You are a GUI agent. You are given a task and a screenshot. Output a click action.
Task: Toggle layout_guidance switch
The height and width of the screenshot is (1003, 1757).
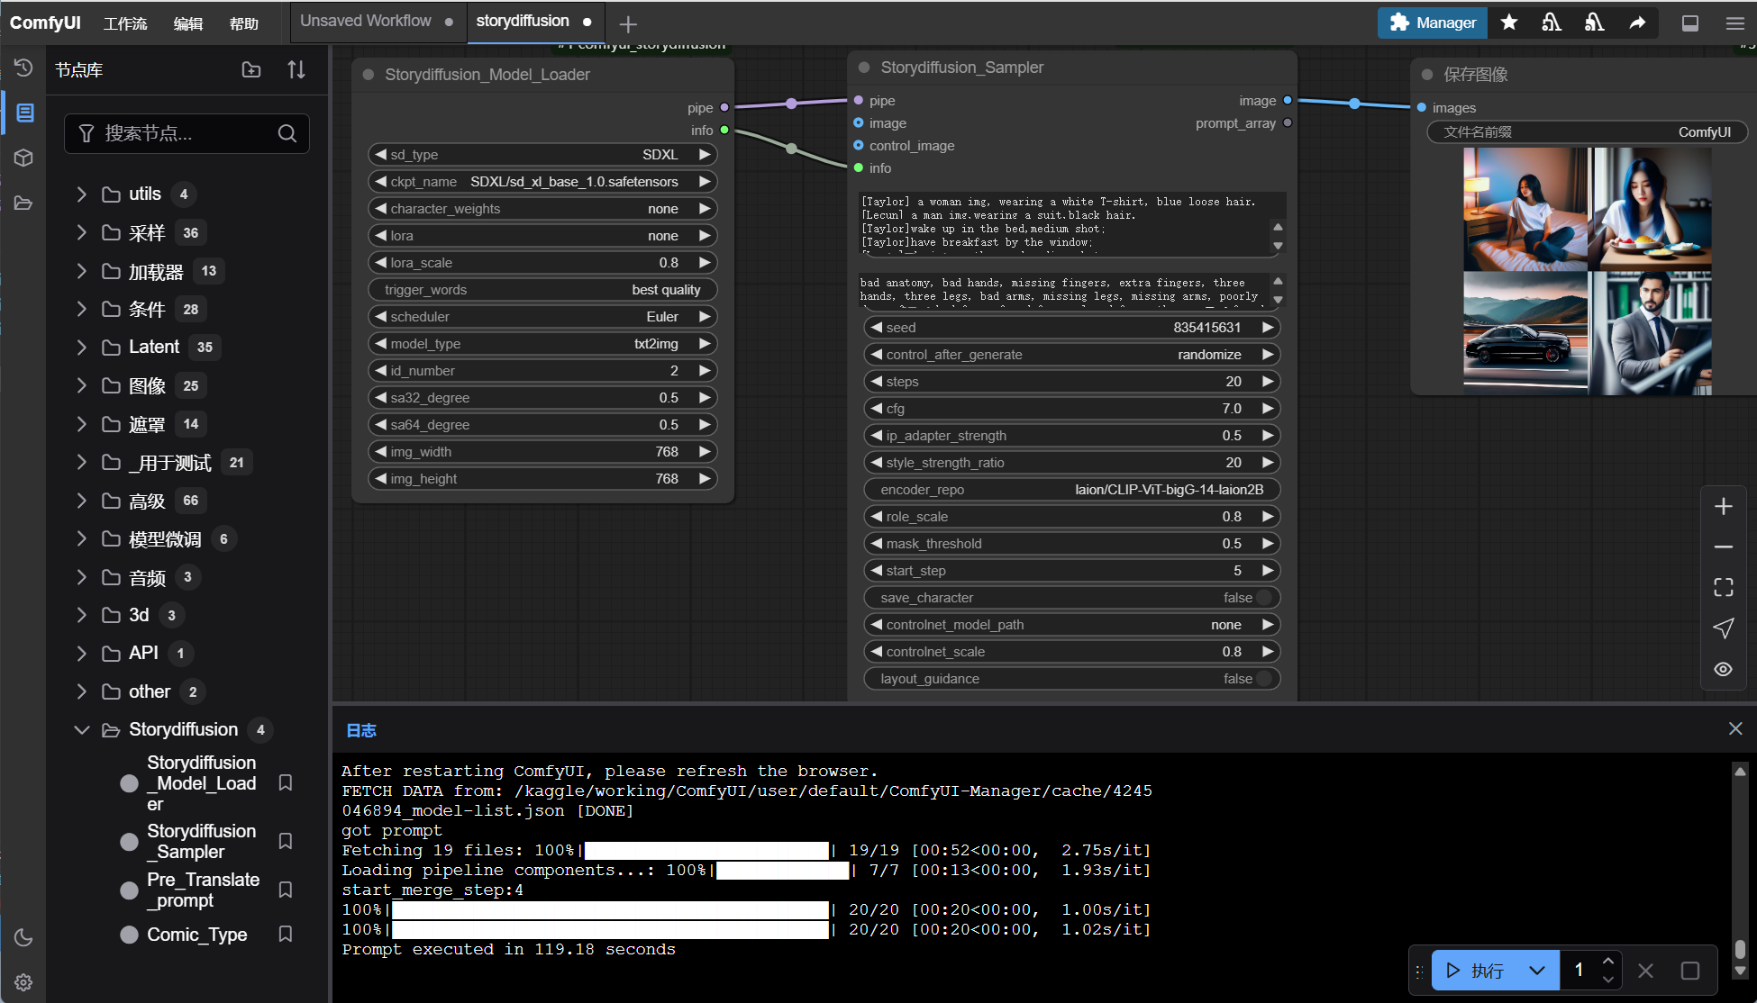pos(1263,679)
